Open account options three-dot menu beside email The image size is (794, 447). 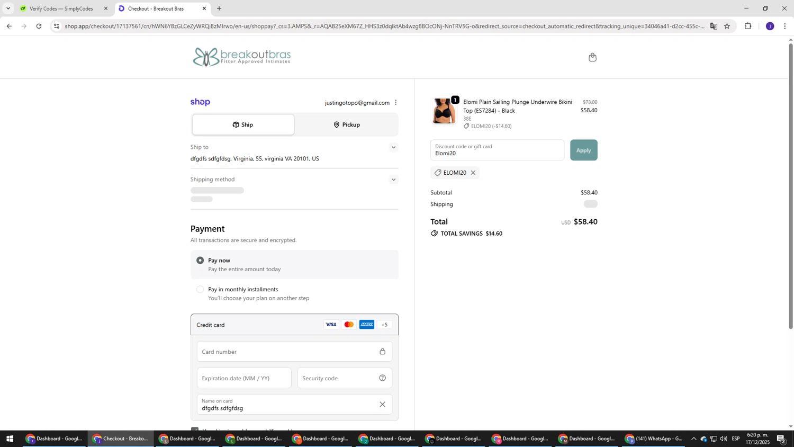[395, 103]
